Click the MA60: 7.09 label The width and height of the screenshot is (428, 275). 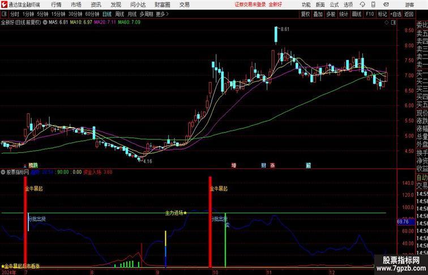pyautogui.click(x=129, y=23)
